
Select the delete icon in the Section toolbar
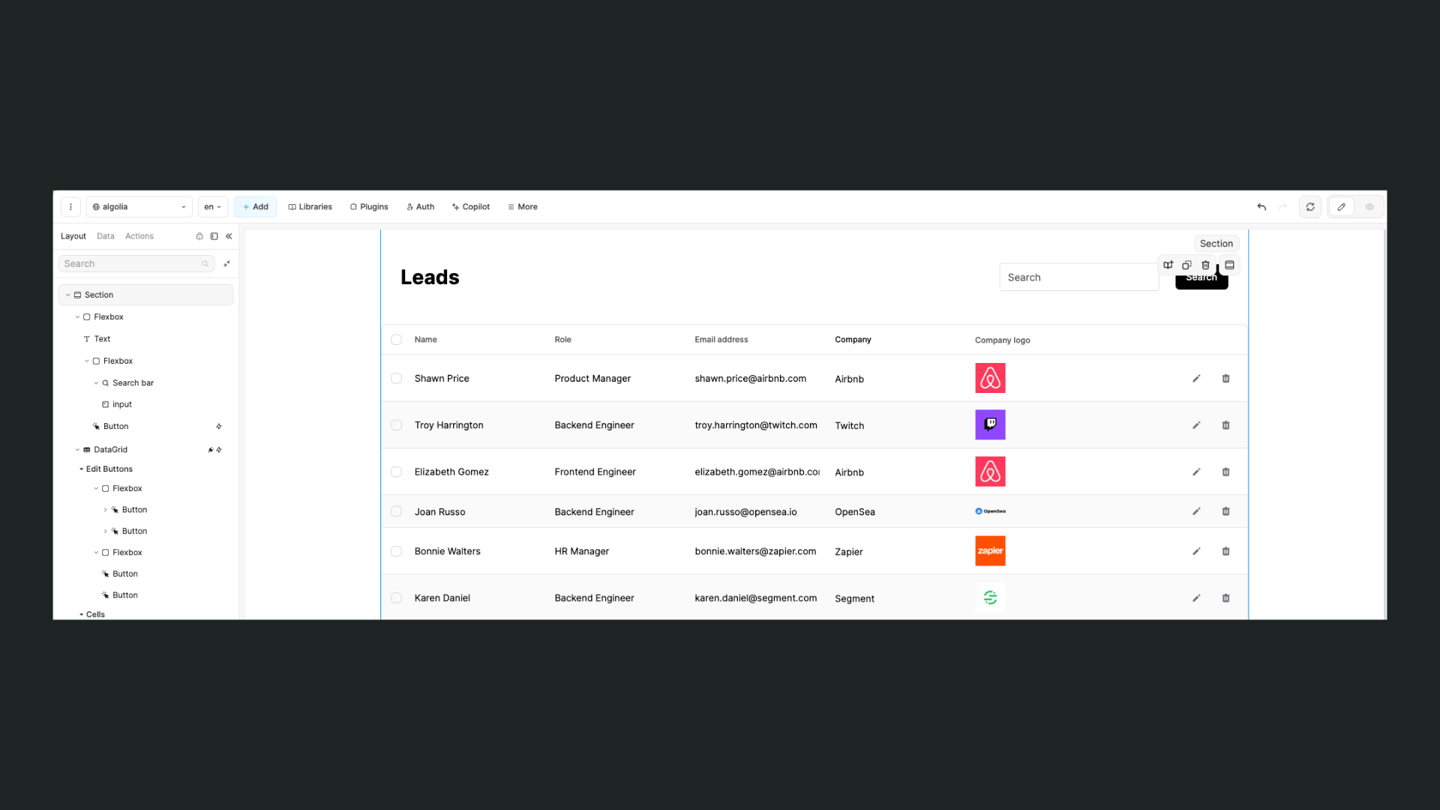(1205, 265)
